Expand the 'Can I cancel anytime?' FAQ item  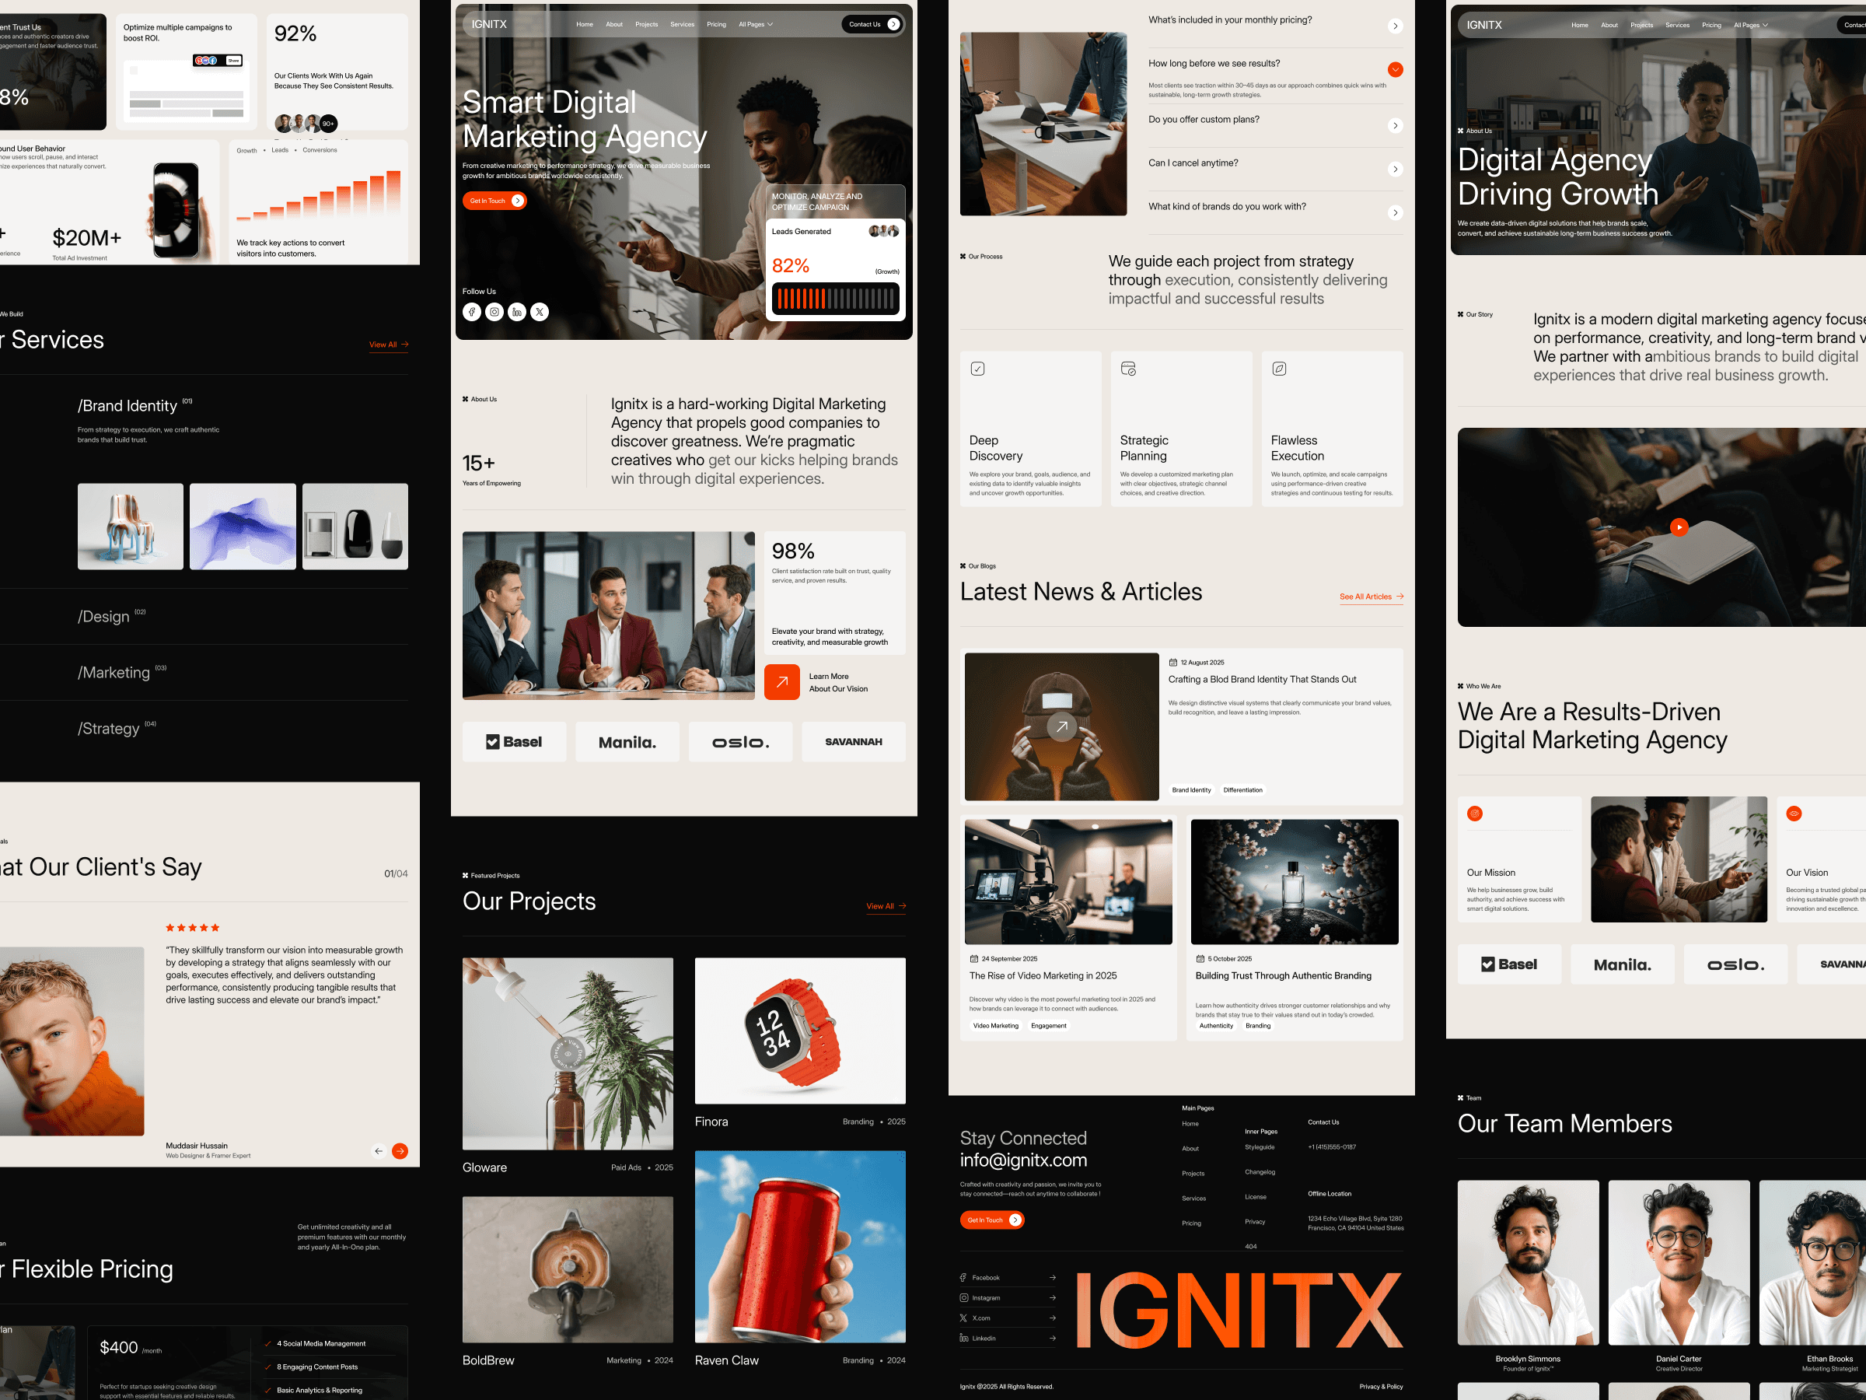[1396, 169]
